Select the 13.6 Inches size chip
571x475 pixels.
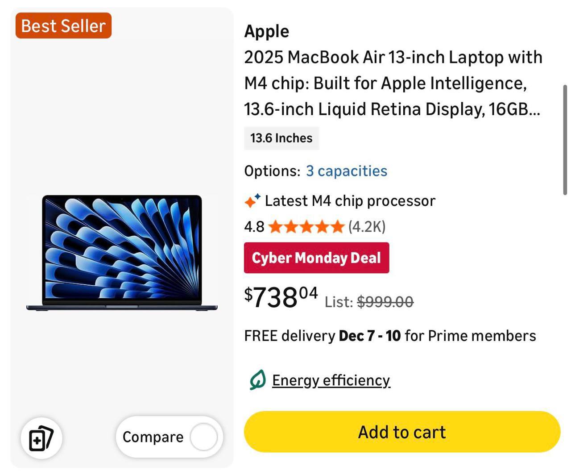tap(281, 138)
